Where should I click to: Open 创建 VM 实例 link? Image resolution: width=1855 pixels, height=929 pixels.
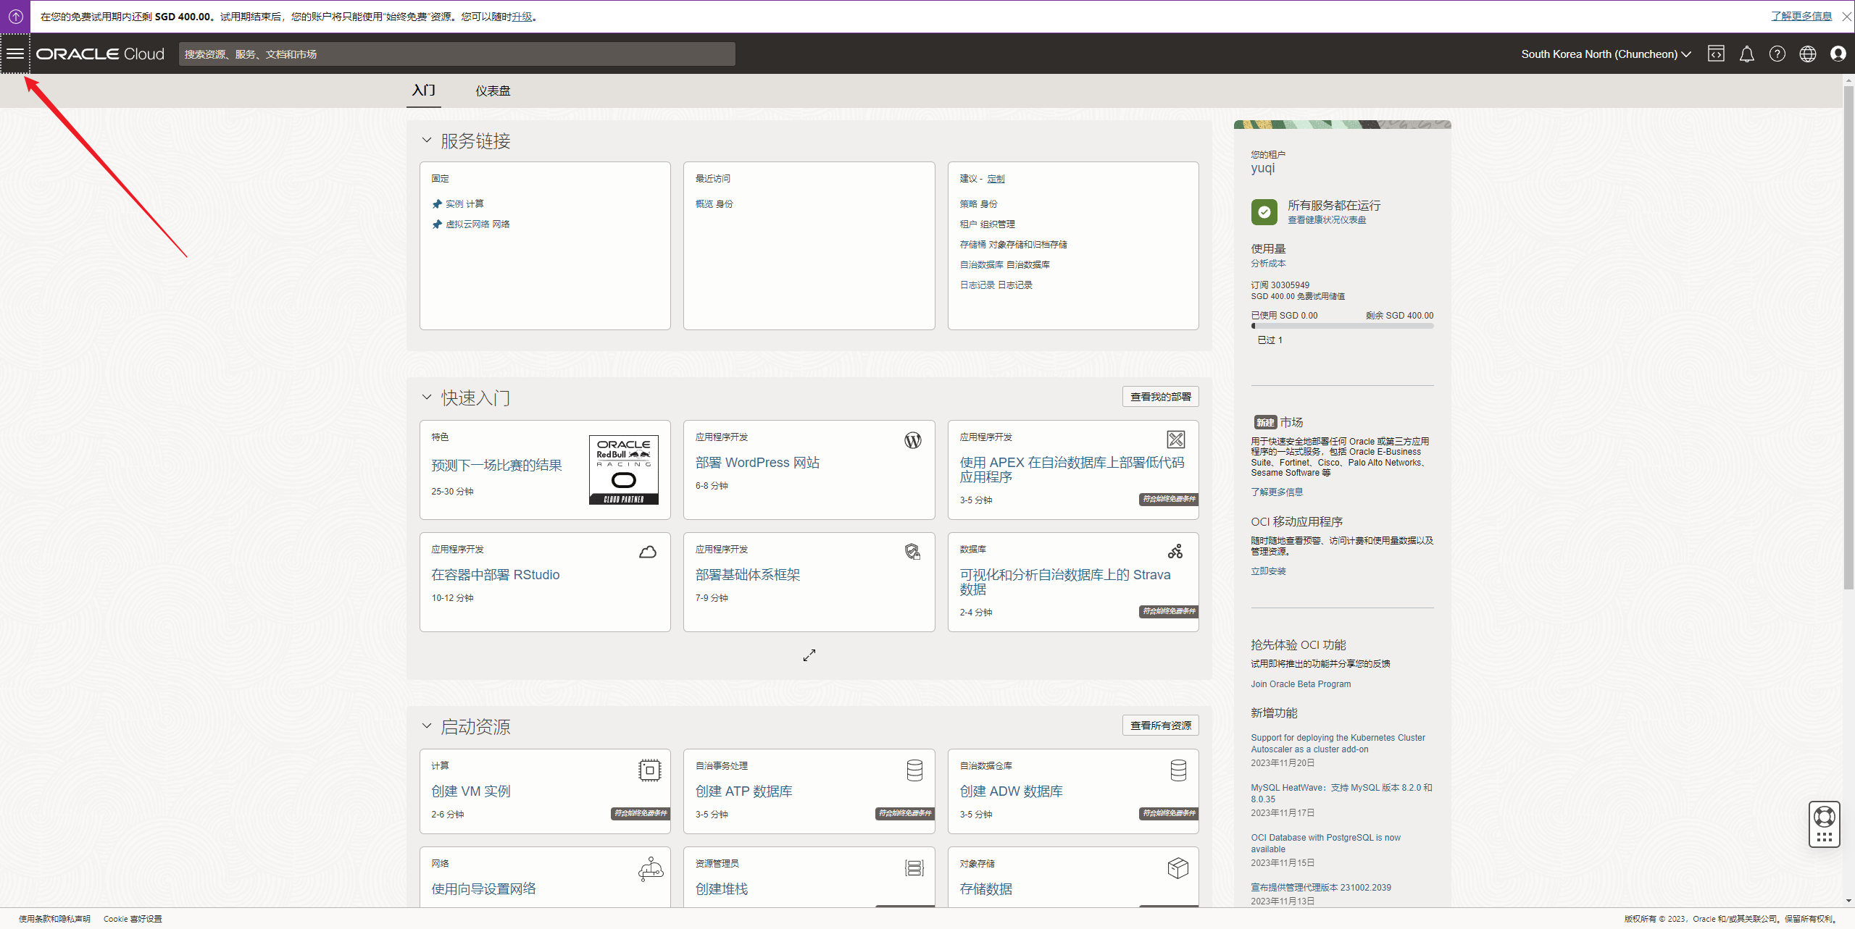point(471,791)
